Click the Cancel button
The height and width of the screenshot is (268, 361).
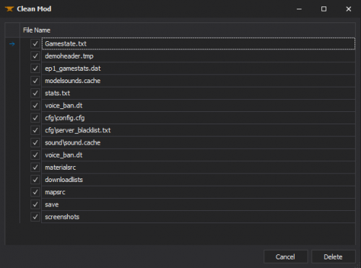click(x=285, y=256)
